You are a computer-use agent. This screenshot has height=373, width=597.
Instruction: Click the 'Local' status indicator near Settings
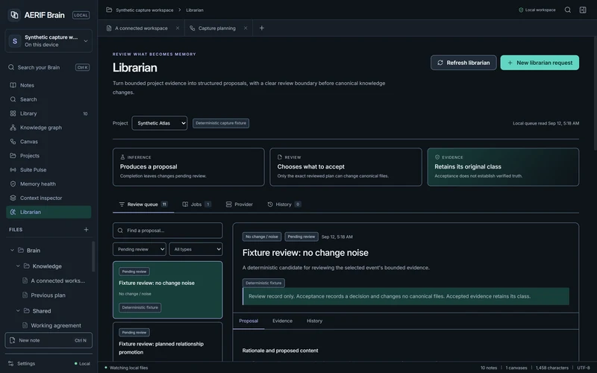(x=82, y=363)
